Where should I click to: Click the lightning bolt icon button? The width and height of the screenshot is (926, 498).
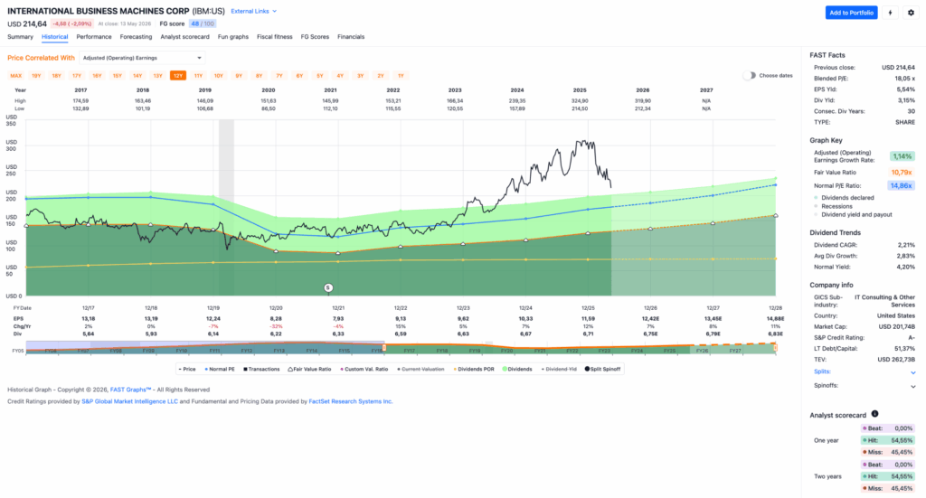point(890,13)
